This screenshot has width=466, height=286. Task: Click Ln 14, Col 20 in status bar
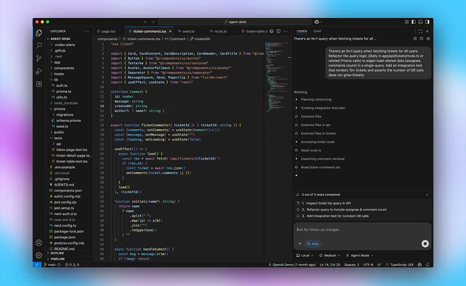pyautogui.click(x=330, y=265)
